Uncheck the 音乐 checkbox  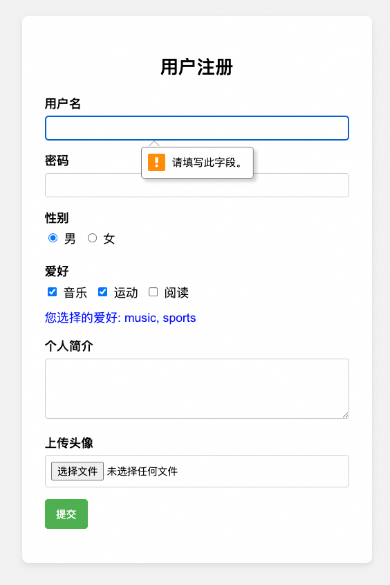52,291
